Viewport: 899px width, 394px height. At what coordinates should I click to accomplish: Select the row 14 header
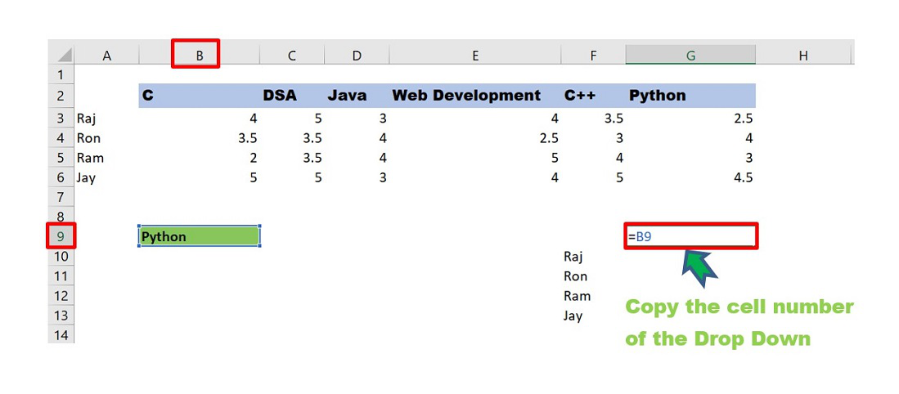[x=61, y=334]
